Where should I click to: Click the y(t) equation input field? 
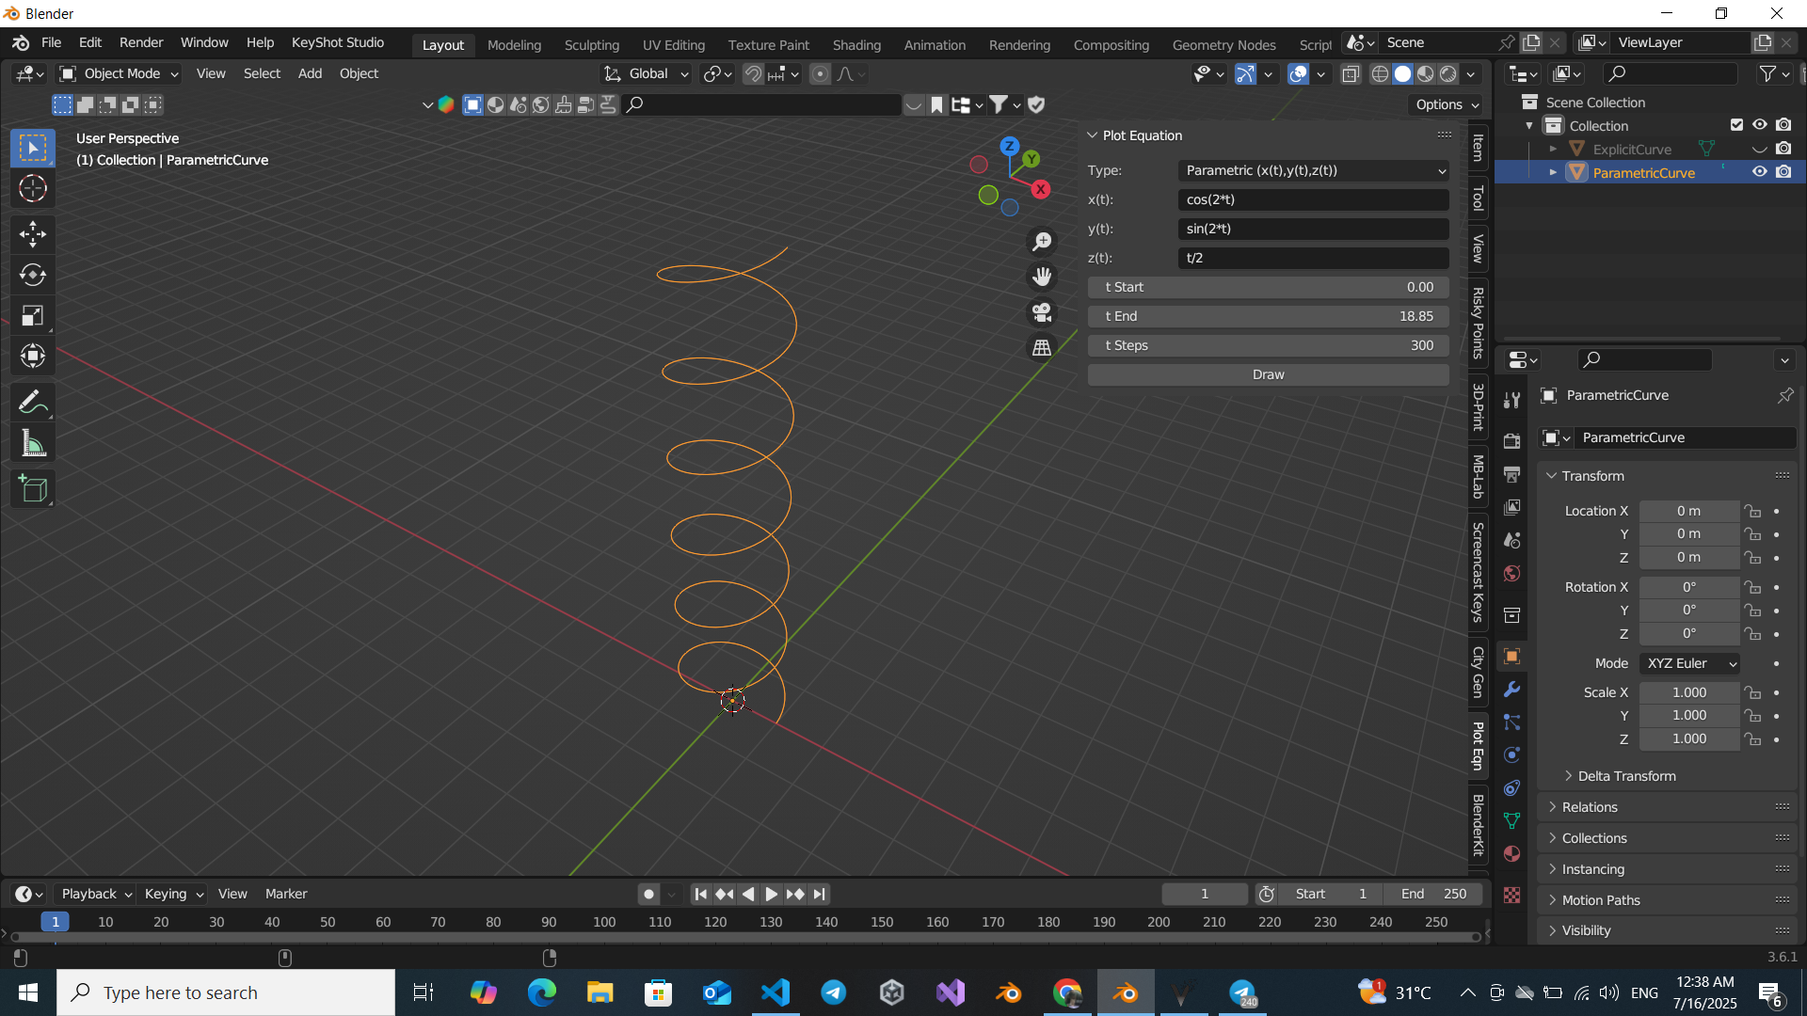(1313, 229)
